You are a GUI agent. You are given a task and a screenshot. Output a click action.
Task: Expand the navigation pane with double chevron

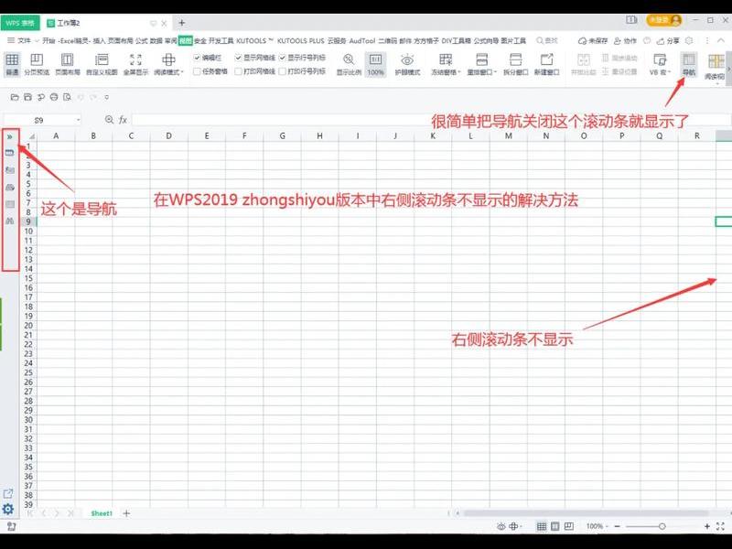click(10, 136)
